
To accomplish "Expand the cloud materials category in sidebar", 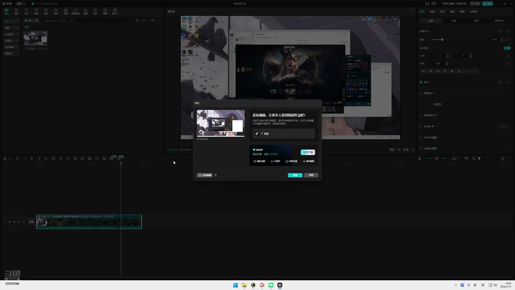I will point(11,41).
